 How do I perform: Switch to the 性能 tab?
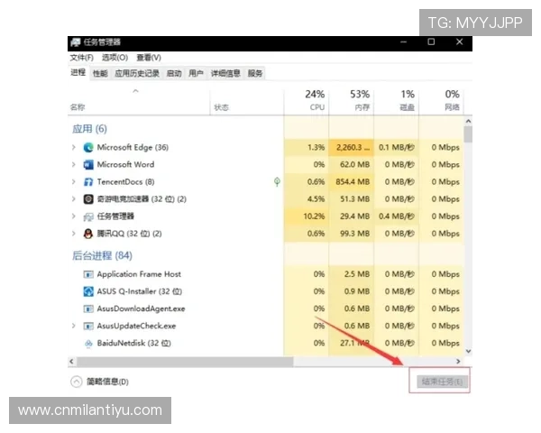pos(100,74)
